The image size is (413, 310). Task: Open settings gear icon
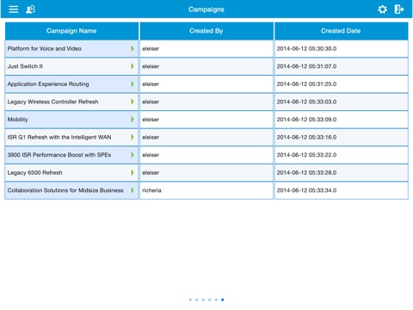(x=382, y=9)
